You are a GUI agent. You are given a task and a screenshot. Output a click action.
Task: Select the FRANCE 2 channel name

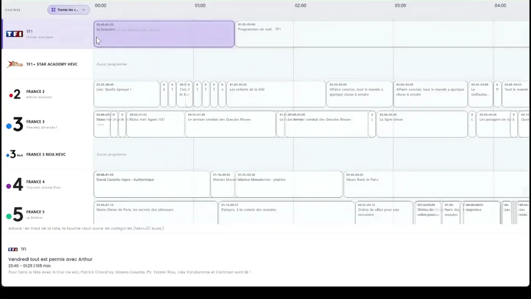point(35,91)
